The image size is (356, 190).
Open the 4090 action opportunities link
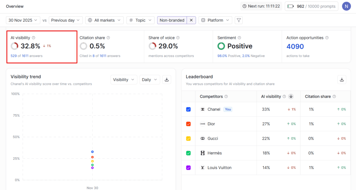(295, 47)
